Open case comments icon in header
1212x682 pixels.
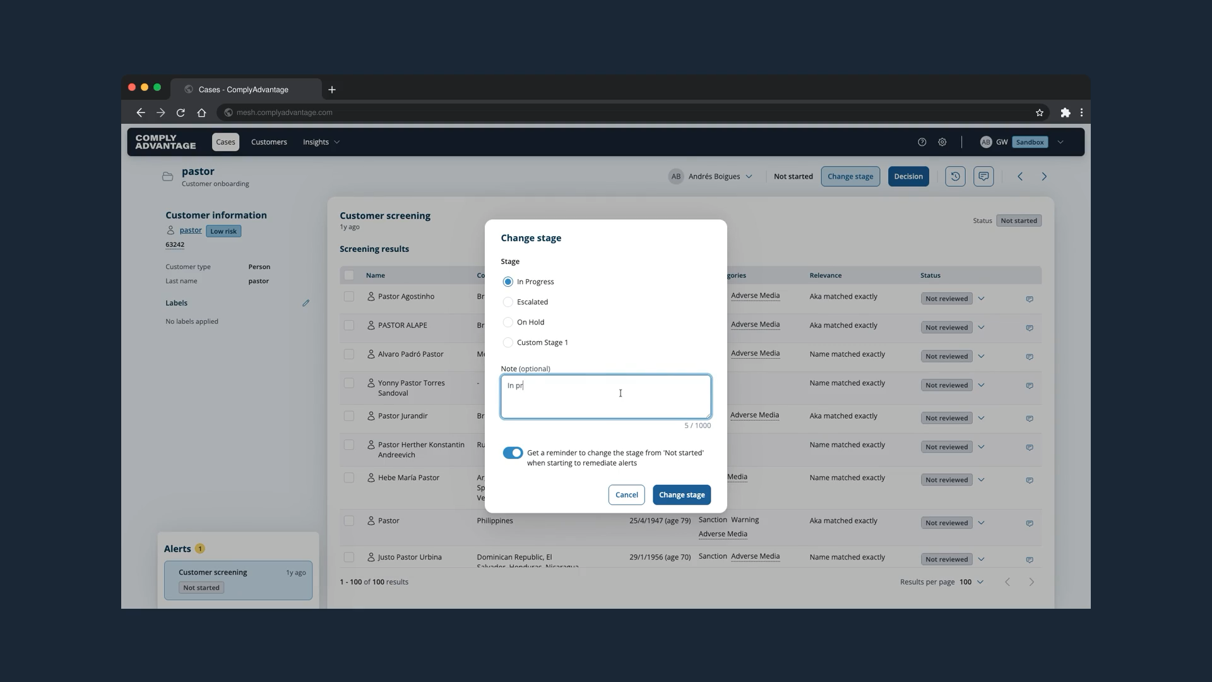click(983, 176)
